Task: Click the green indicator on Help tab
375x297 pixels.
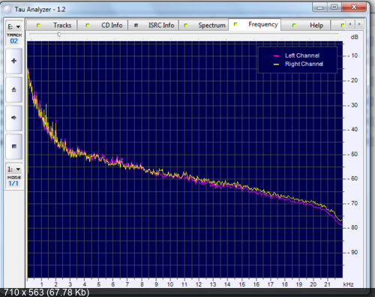Action: pyautogui.click(x=294, y=25)
